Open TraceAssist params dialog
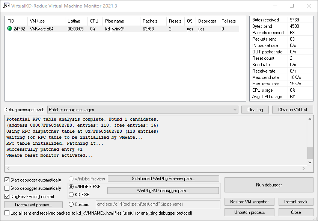 tap(33, 205)
